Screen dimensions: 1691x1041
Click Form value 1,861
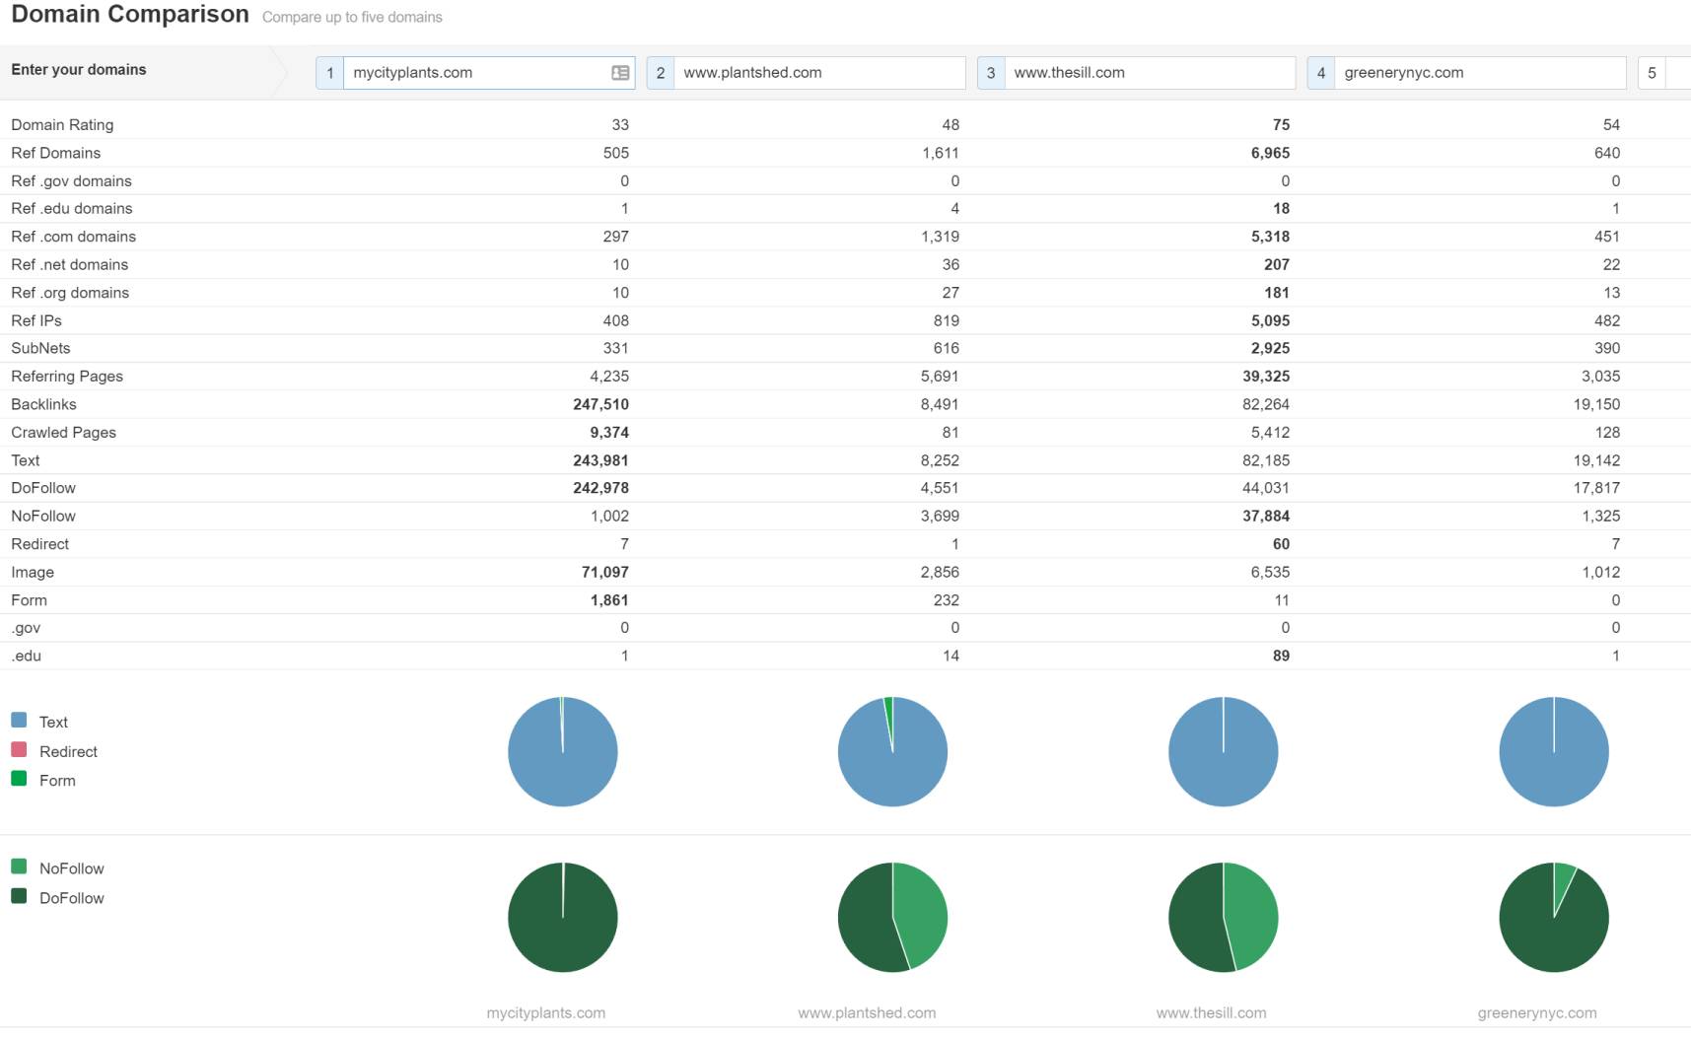609,600
